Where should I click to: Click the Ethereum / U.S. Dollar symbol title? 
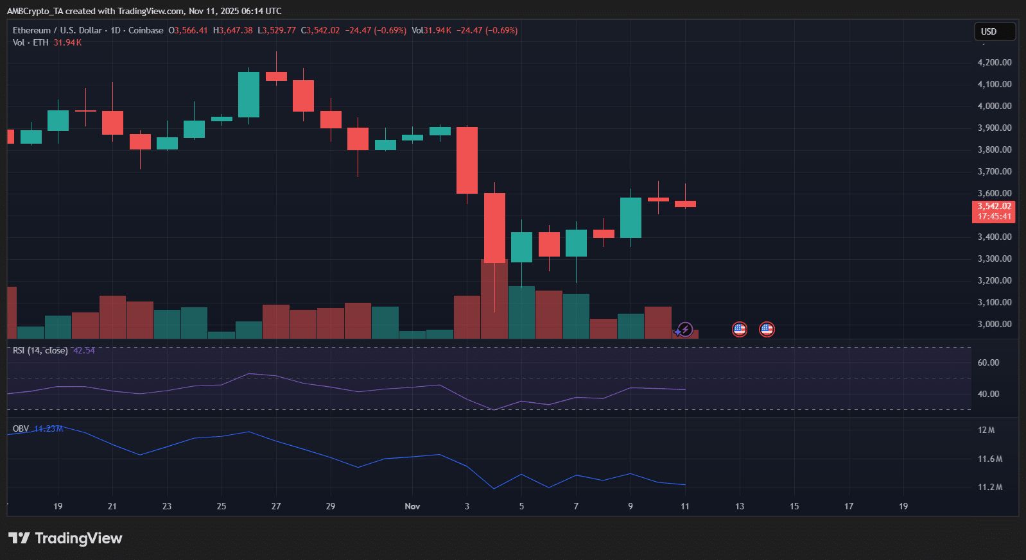coord(57,30)
